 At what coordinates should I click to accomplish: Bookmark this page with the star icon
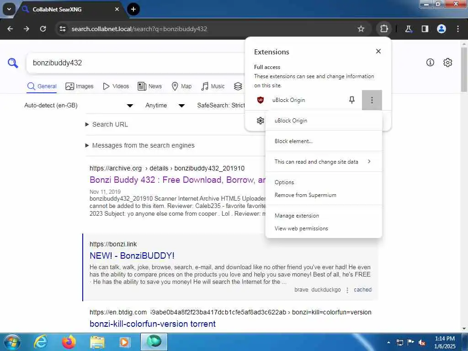pyautogui.click(x=361, y=29)
